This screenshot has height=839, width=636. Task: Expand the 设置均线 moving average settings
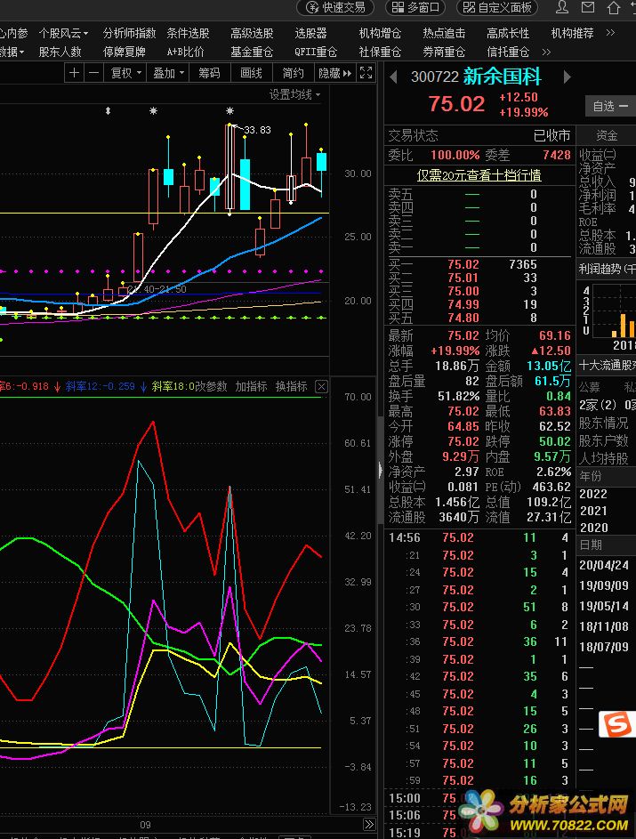tap(296, 94)
